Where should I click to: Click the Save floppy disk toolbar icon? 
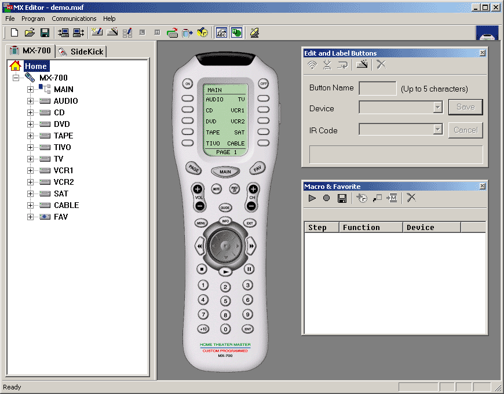tap(45, 32)
